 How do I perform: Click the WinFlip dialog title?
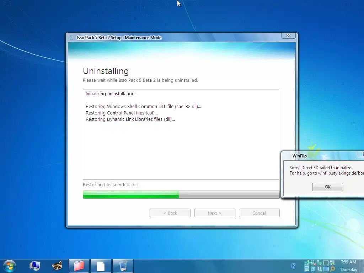[299, 156]
